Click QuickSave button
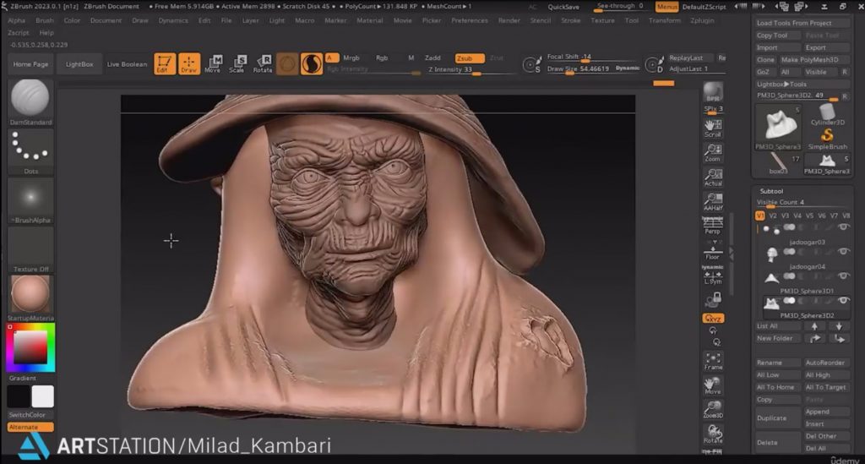 [563, 7]
